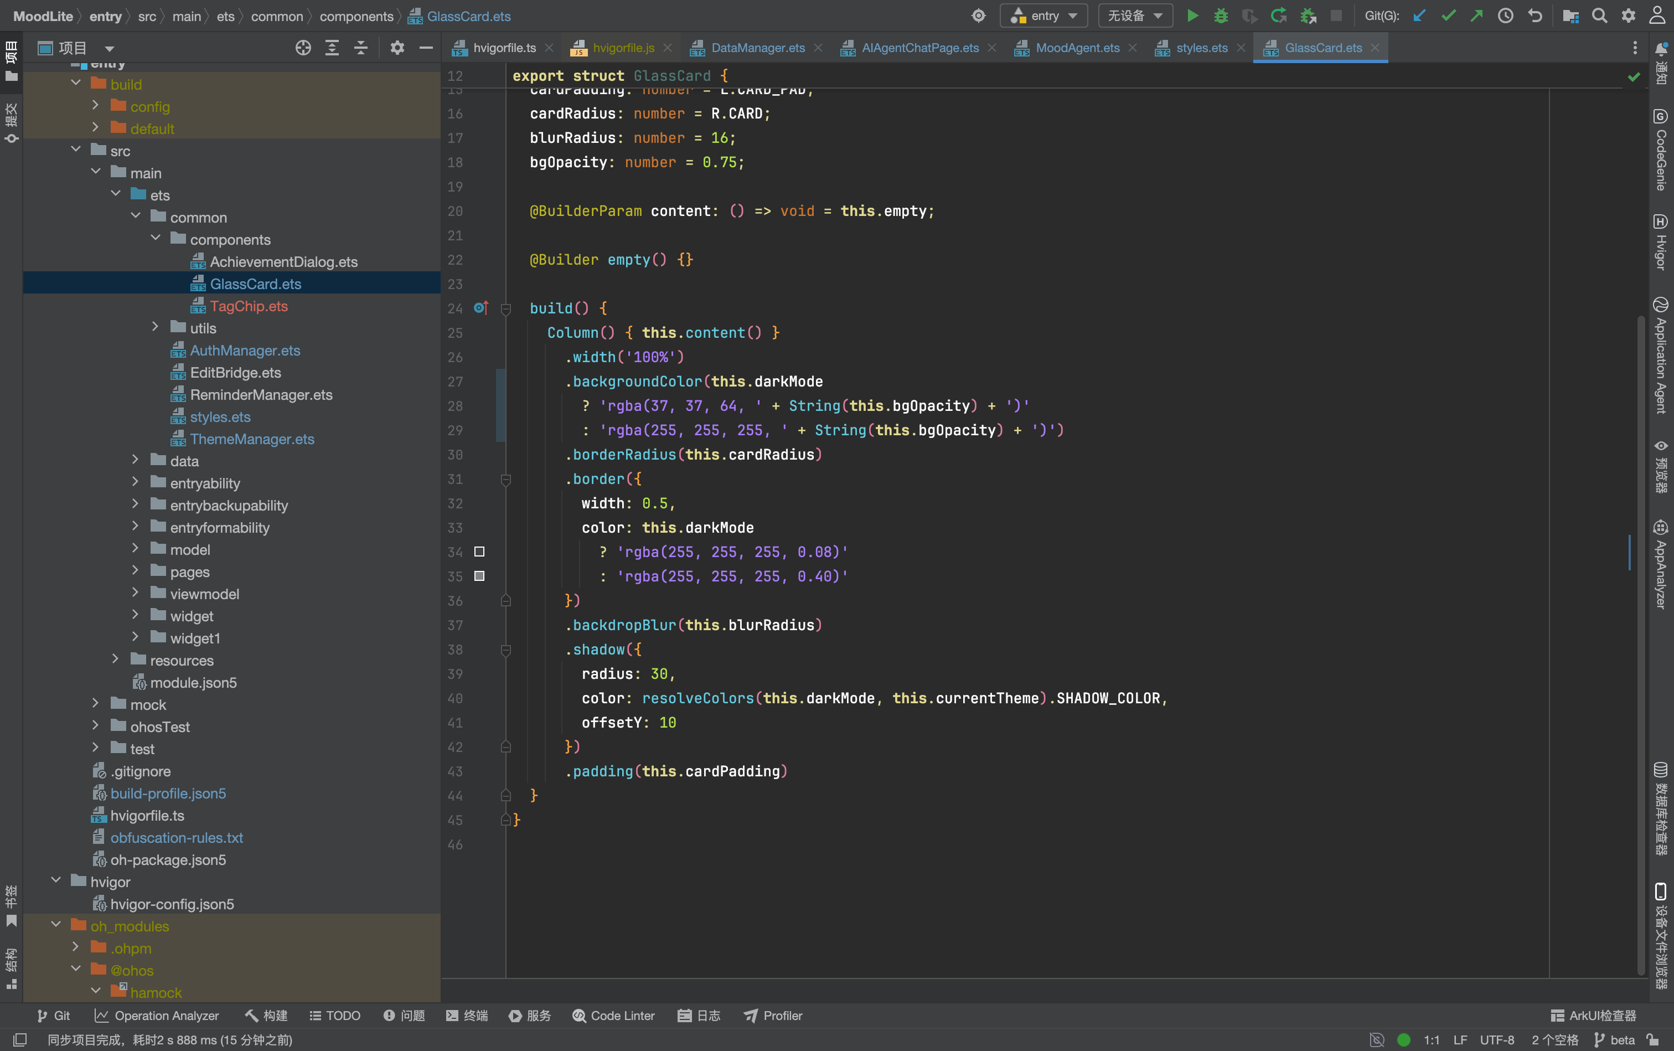Collapse the build folder
Screen dimensions: 1674x1051
(76, 84)
